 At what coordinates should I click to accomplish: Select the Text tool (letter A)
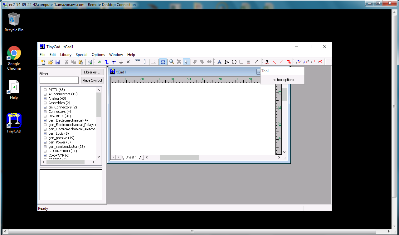tap(219, 62)
